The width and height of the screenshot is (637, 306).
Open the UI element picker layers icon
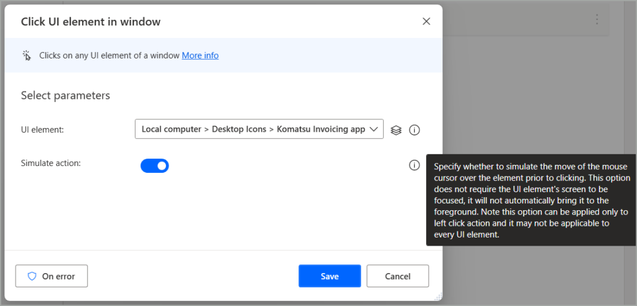click(x=396, y=130)
